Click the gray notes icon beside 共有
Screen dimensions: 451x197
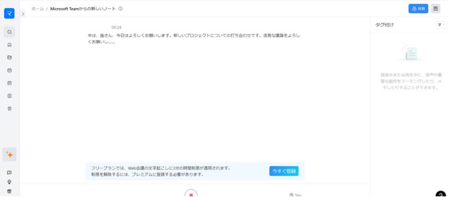coord(436,9)
